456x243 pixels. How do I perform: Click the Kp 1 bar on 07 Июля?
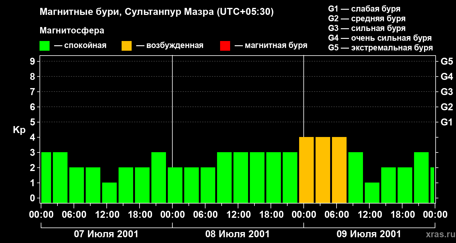(x=109, y=193)
